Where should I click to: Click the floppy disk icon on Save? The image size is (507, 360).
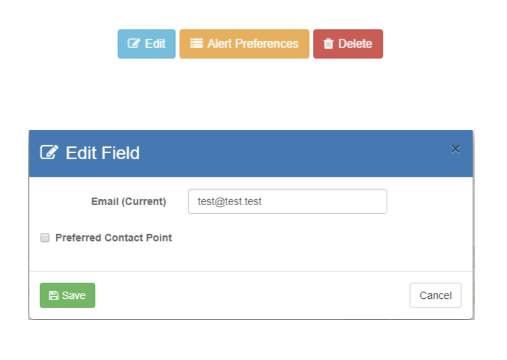[x=54, y=296]
